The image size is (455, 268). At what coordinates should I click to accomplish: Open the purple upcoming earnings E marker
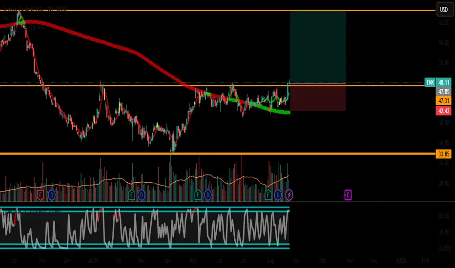click(x=348, y=195)
